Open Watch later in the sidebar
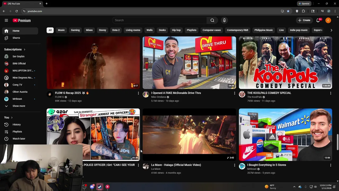 20,139
